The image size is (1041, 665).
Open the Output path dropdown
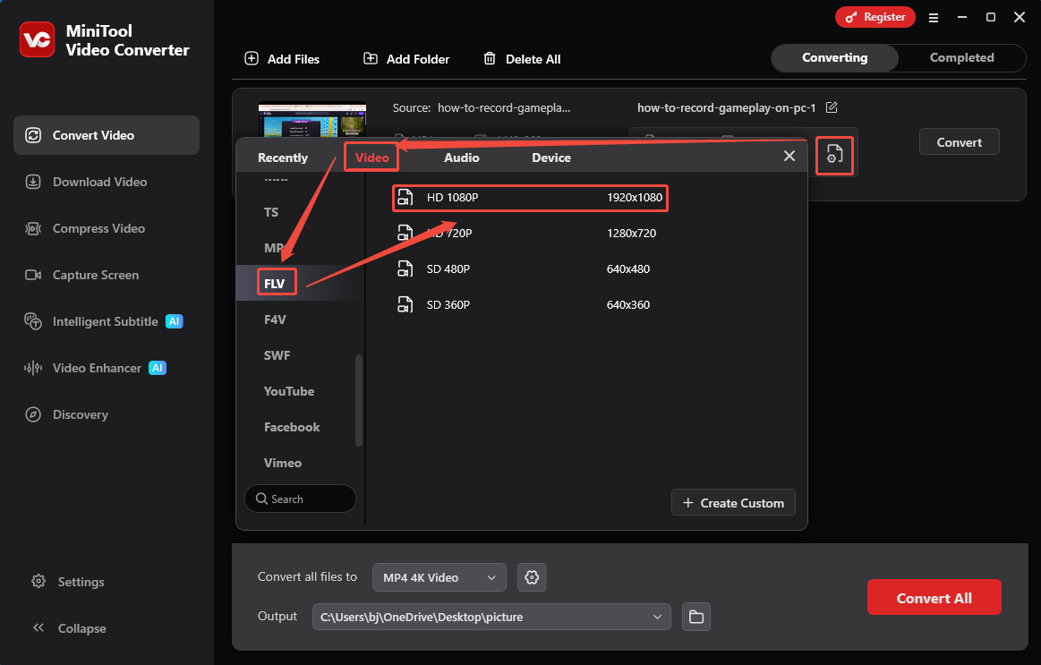[491, 617]
